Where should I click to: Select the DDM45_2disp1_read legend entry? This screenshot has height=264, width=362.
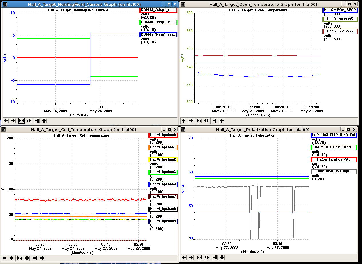[159, 10]
